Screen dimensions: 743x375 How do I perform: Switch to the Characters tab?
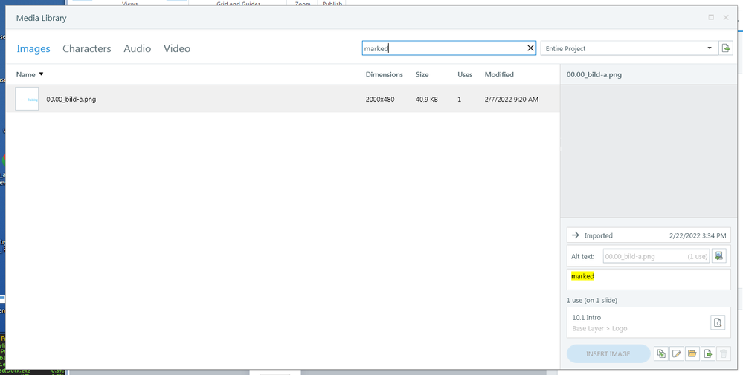[x=86, y=48]
